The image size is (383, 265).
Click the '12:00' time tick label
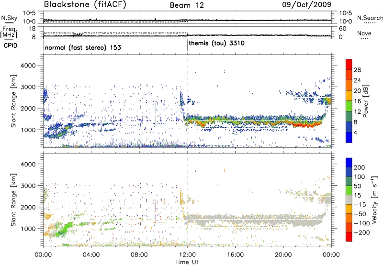click(187, 255)
